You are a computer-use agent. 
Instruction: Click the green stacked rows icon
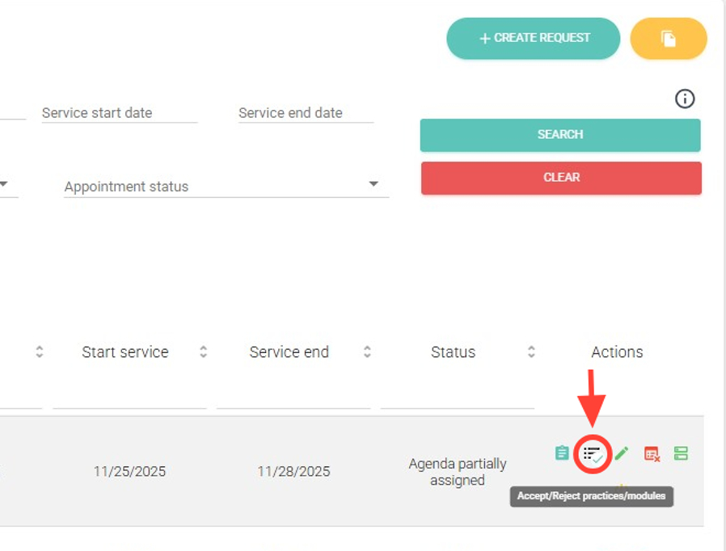point(681,453)
